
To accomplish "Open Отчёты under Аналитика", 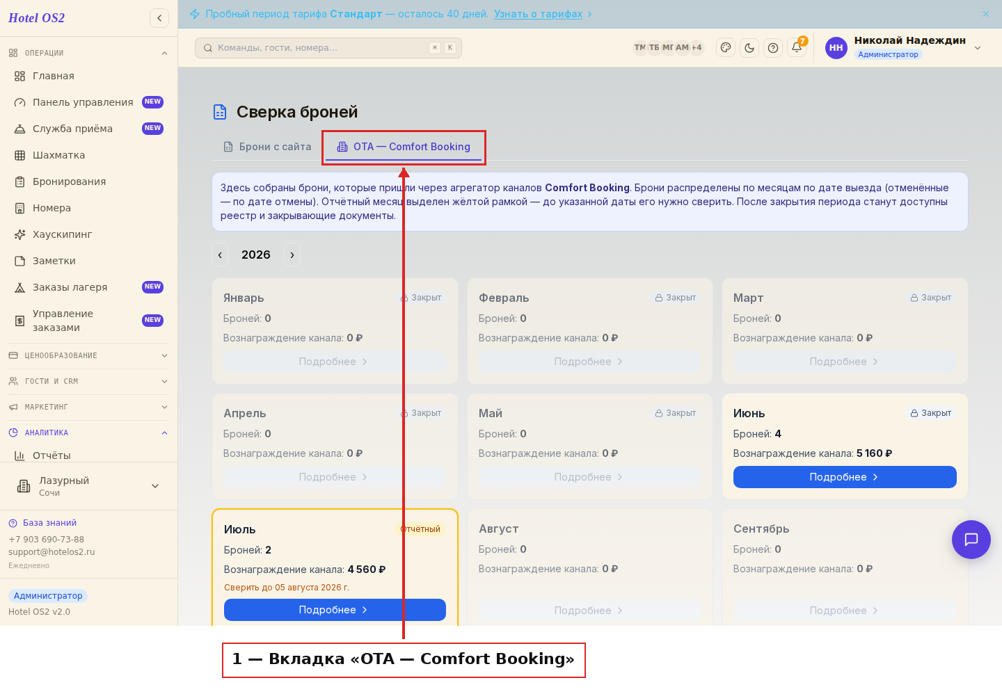I will [x=88, y=455].
